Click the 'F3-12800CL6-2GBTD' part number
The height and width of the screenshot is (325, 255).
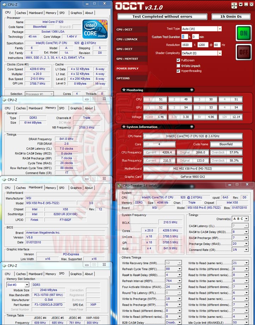pos(49,304)
